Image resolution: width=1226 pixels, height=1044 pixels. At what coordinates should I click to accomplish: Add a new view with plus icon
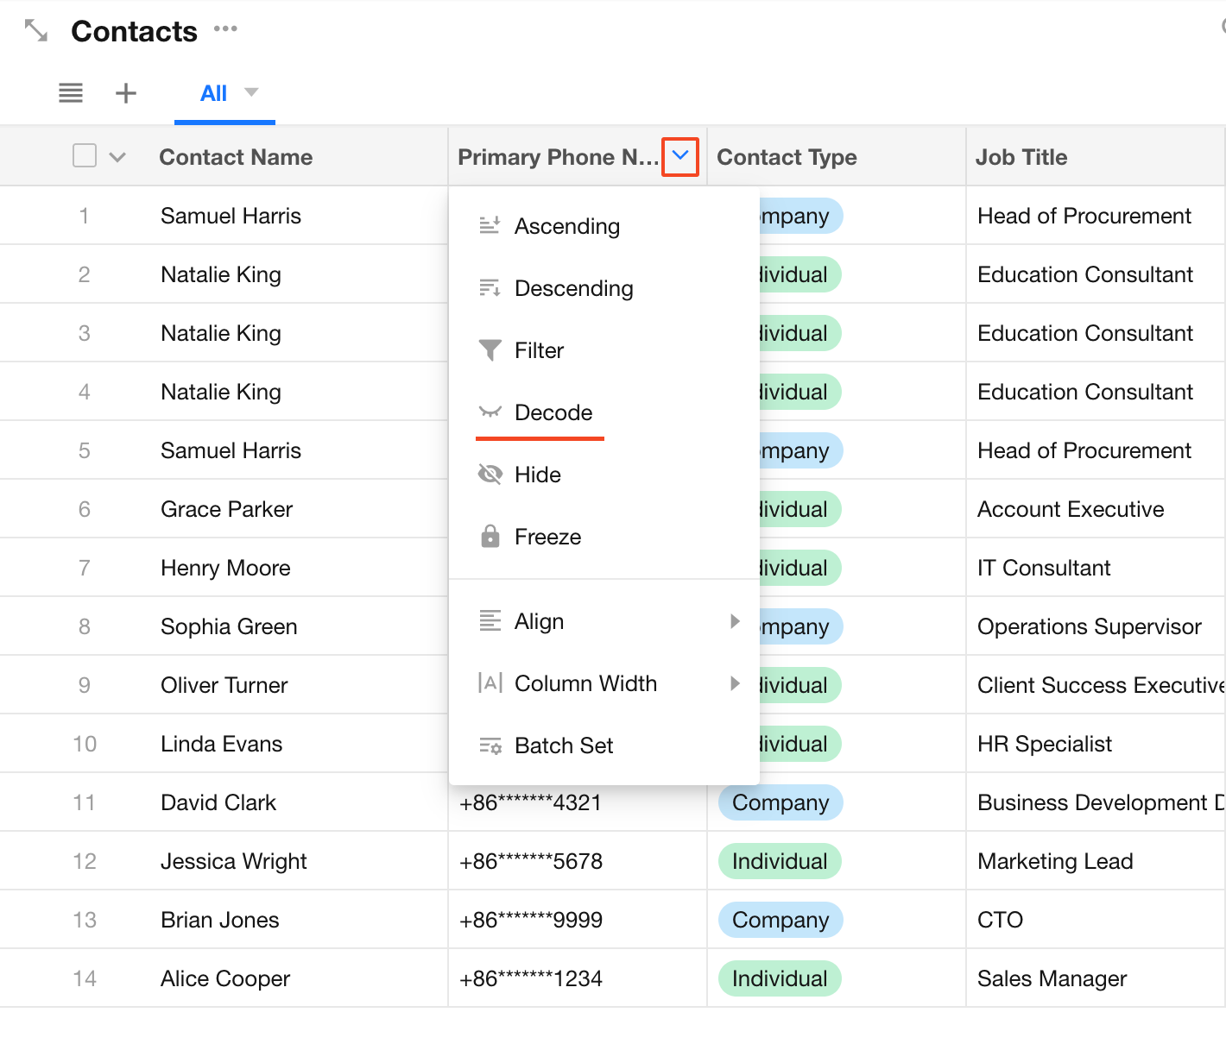pyautogui.click(x=126, y=93)
